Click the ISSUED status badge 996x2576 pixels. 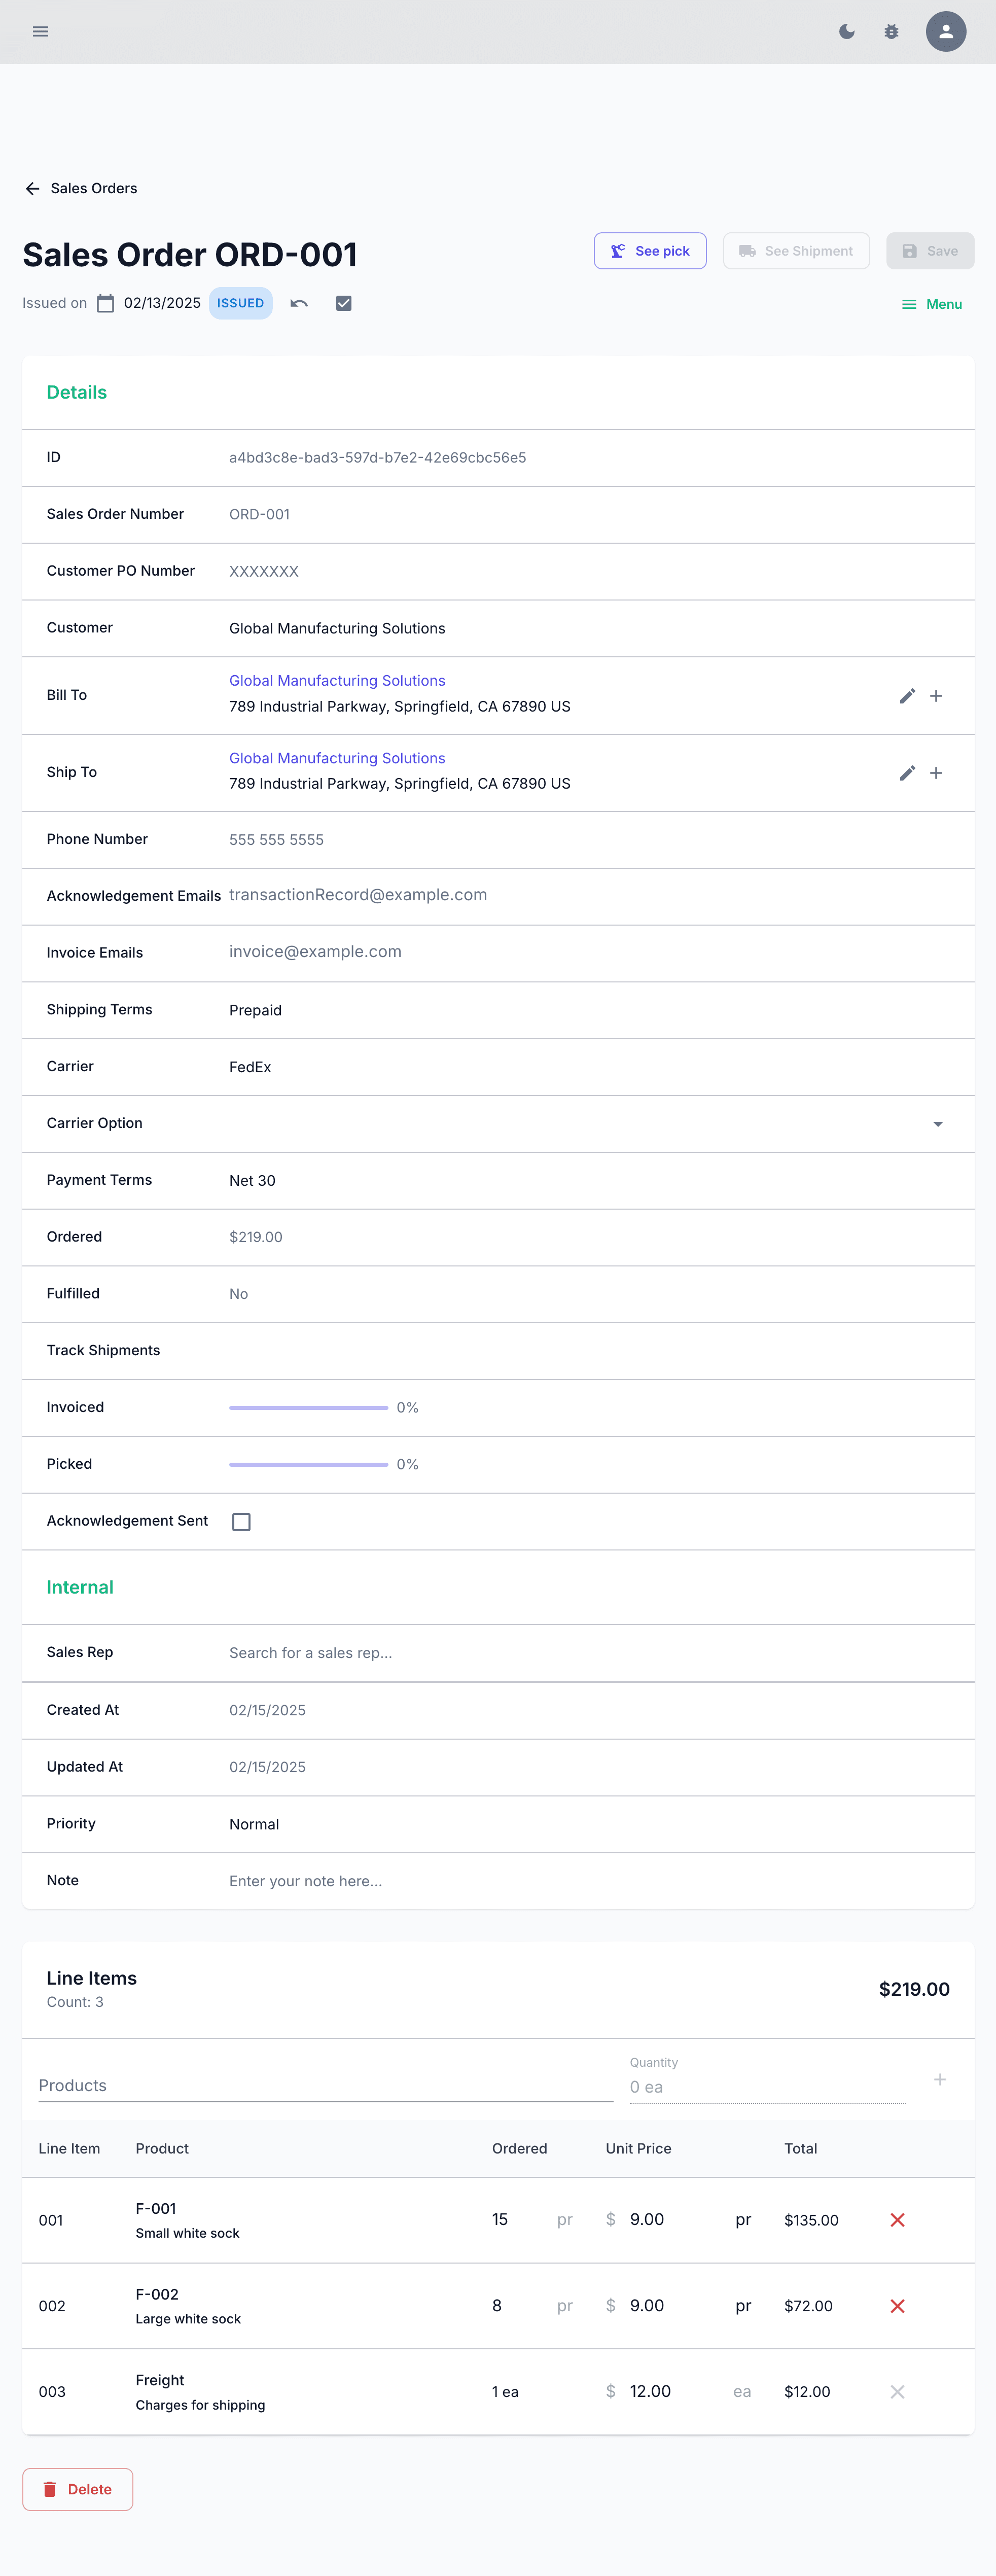[240, 303]
